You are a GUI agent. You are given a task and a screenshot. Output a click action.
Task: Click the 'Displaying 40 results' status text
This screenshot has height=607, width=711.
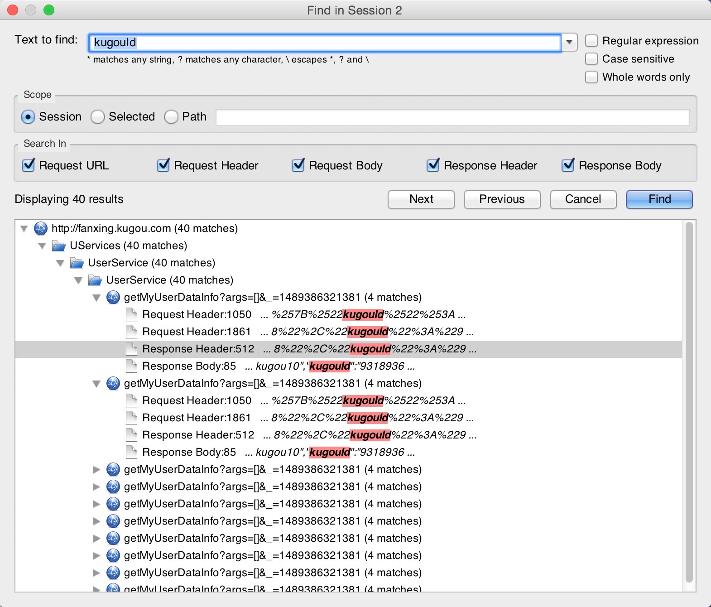(69, 199)
